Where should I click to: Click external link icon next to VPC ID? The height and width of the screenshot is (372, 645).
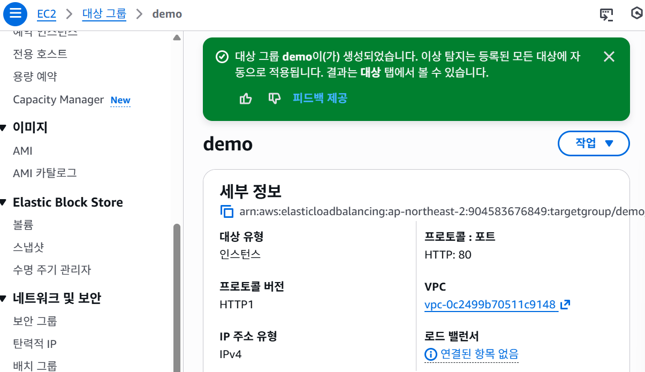(x=565, y=305)
